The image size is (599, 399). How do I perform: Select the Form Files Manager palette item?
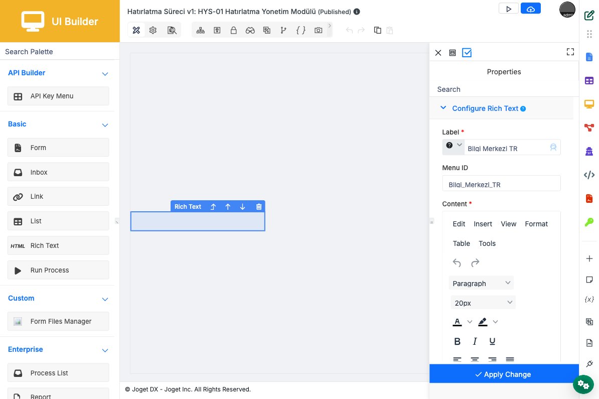(58, 321)
